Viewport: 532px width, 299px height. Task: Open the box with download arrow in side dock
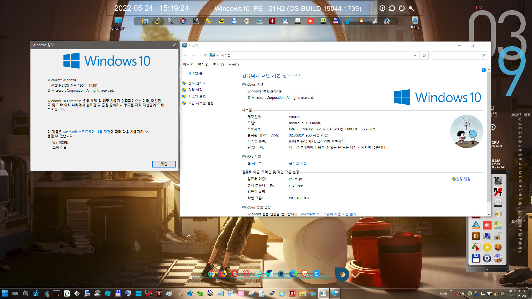[498, 247]
